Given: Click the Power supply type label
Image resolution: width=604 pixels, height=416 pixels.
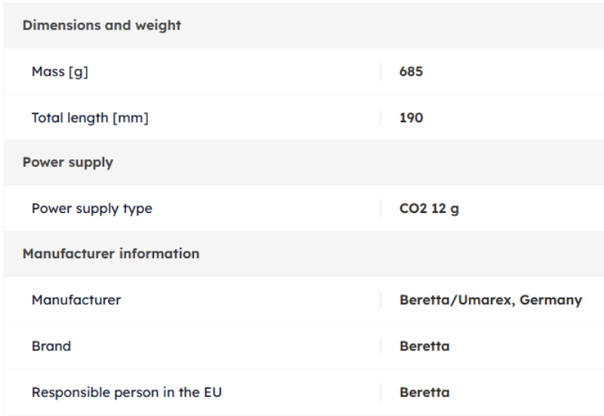Looking at the screenshot, I should click(91, 208).
